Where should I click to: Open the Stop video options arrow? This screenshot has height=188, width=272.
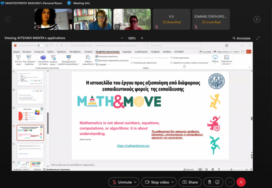pyautogui.click(x=173, y=182)
